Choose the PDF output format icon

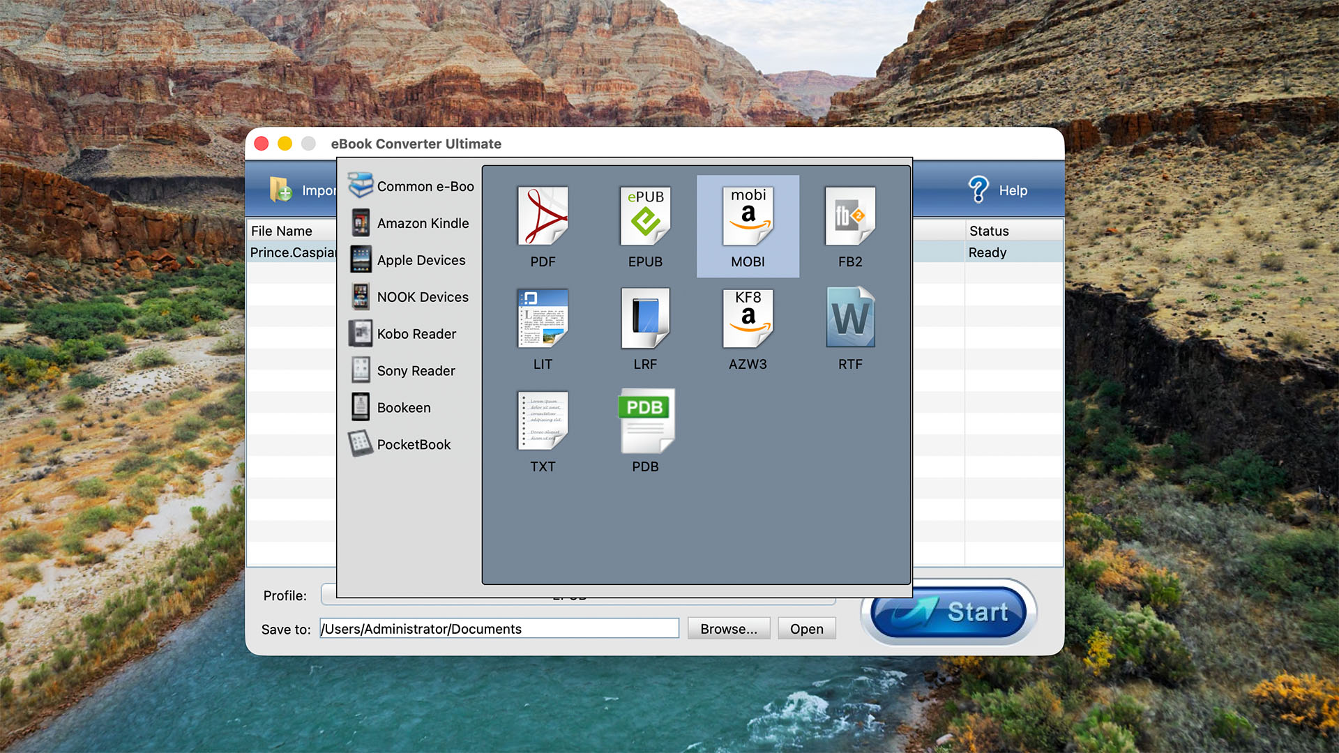tap(543, 216)
